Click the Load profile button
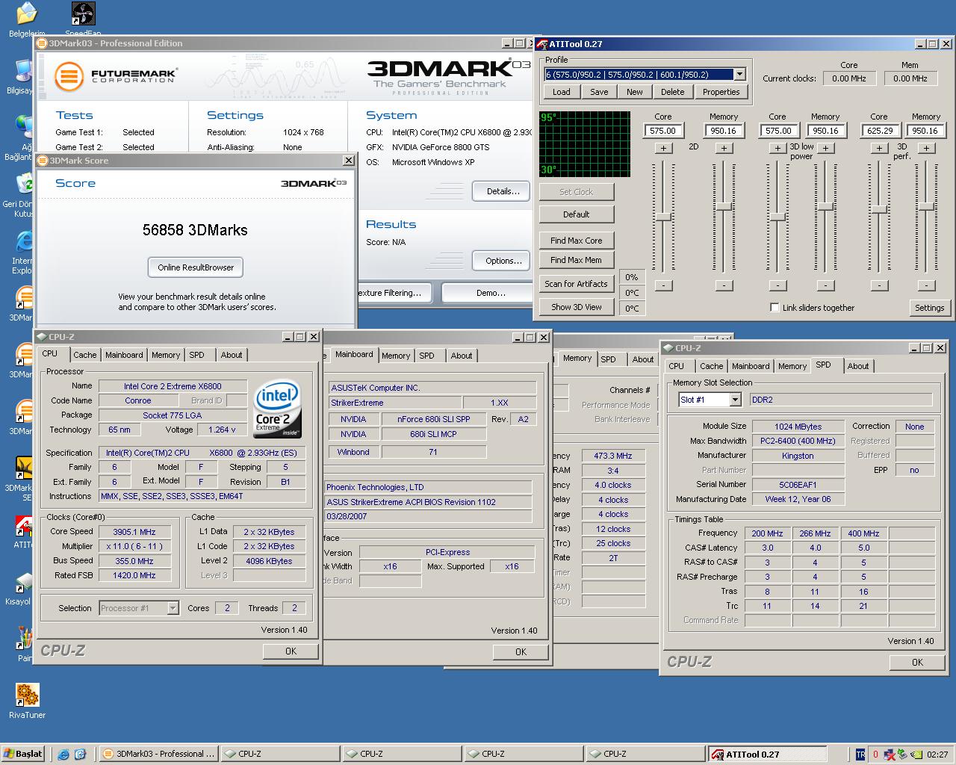The width and height of the screenshot is (956, 765). click(562, 92)
